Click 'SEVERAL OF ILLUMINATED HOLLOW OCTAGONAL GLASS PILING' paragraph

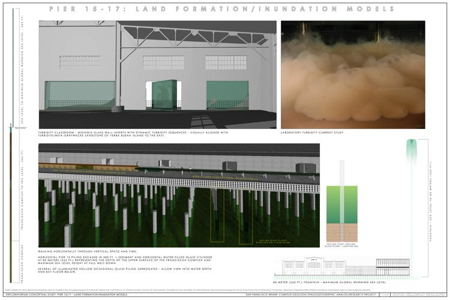tap(125, 270)
